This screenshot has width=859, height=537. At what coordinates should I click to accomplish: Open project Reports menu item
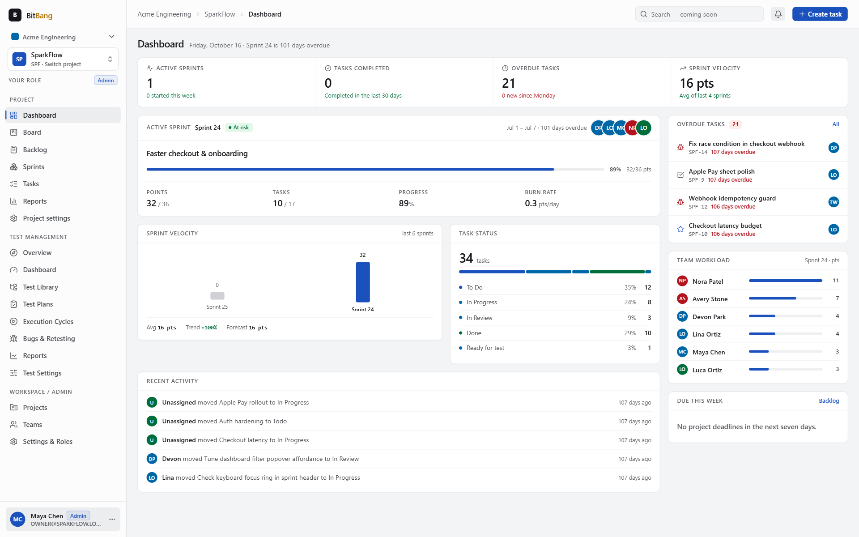tap(63, 201)
